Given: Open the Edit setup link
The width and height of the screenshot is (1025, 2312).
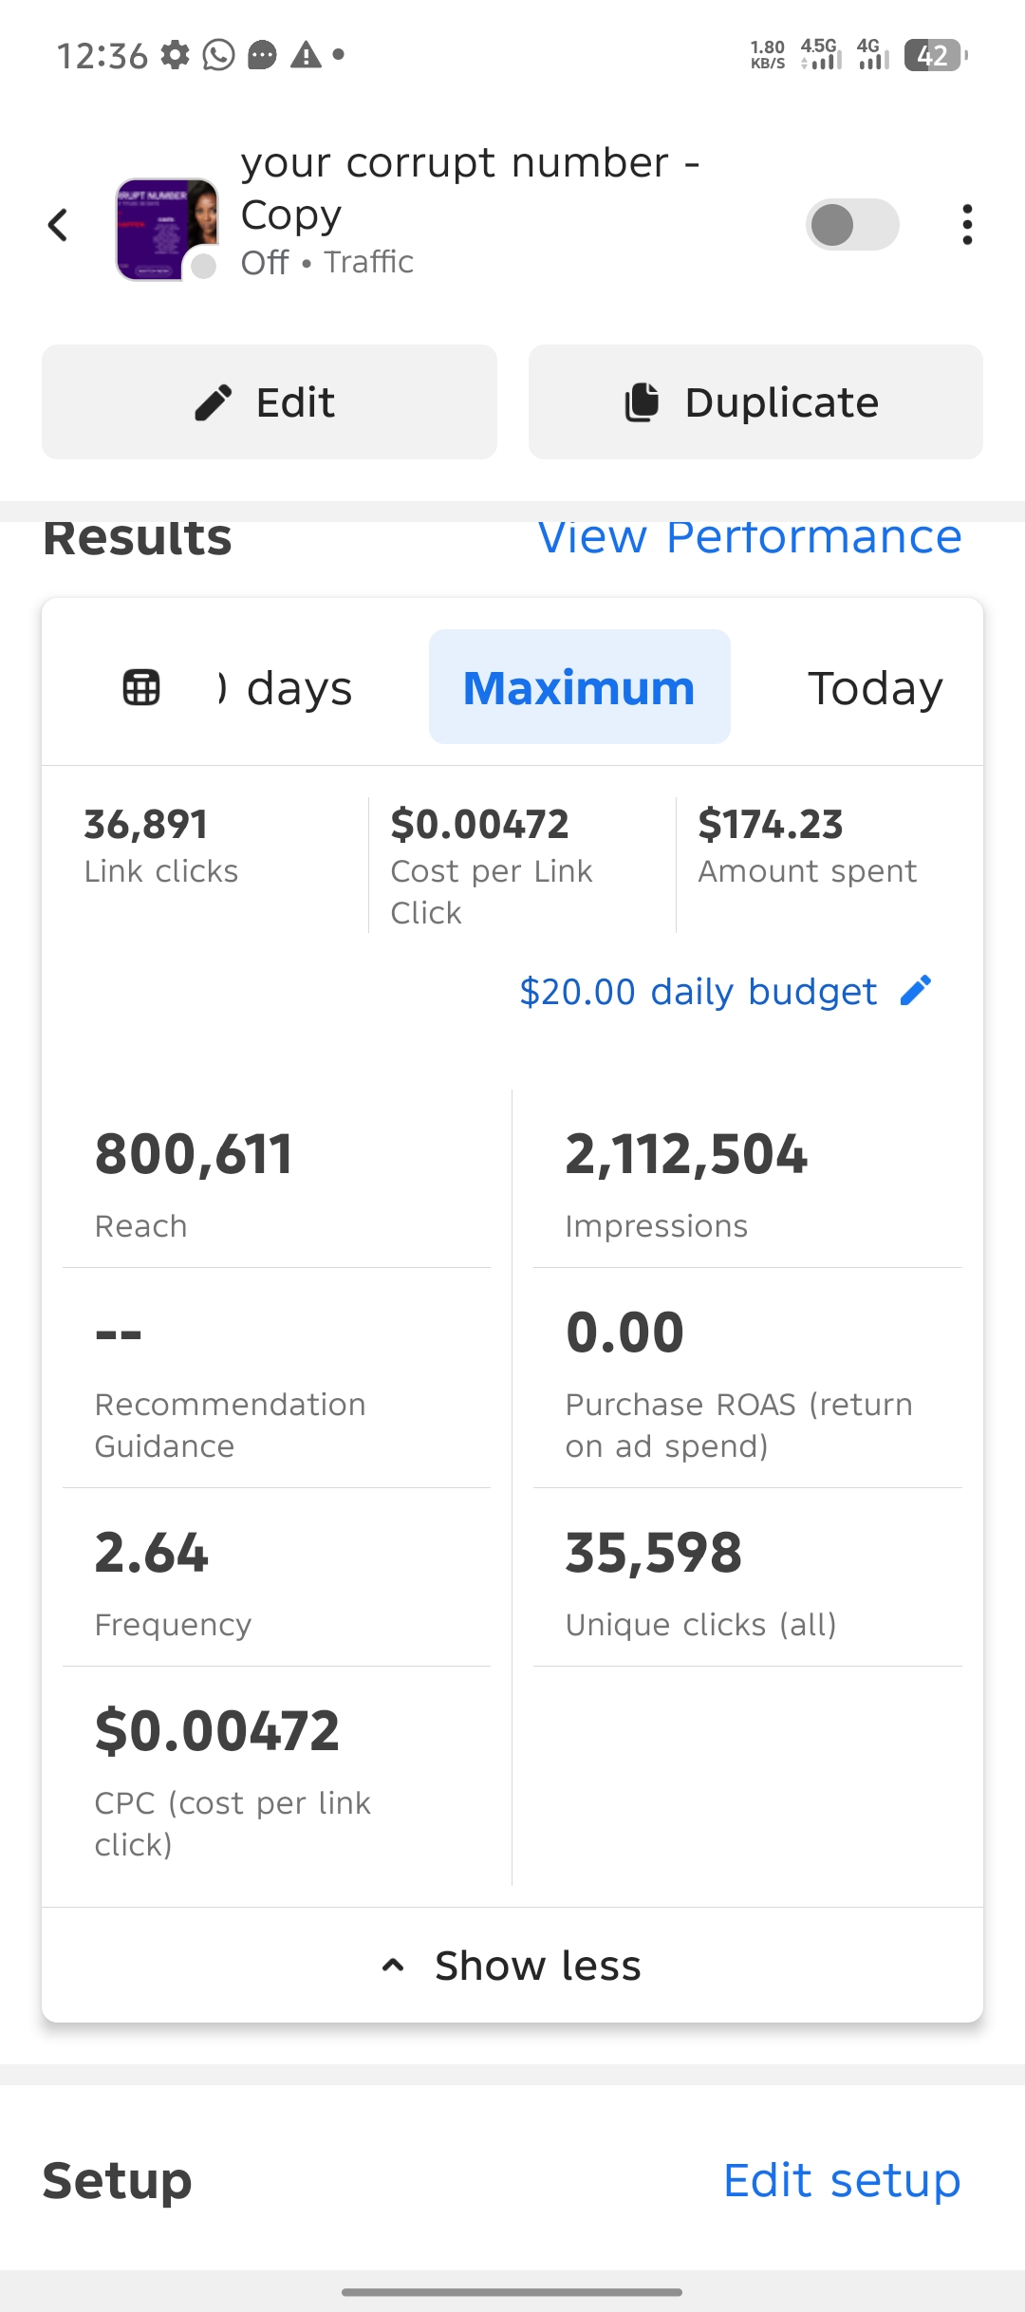Looking at the screenshot, I should click(x=842, y=2180).
